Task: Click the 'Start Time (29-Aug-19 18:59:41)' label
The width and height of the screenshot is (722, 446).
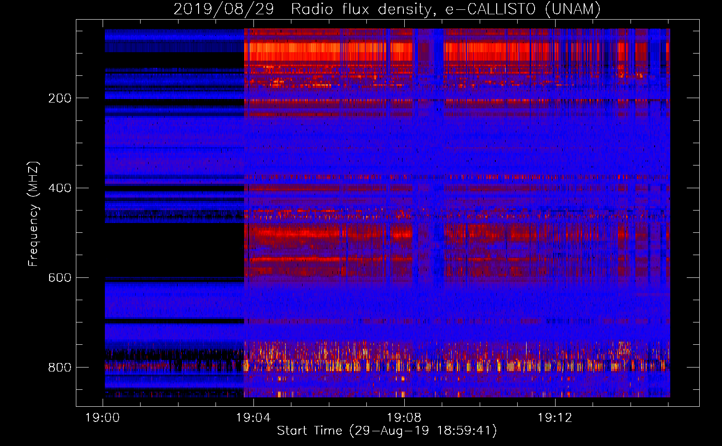Action: [387, 431]
